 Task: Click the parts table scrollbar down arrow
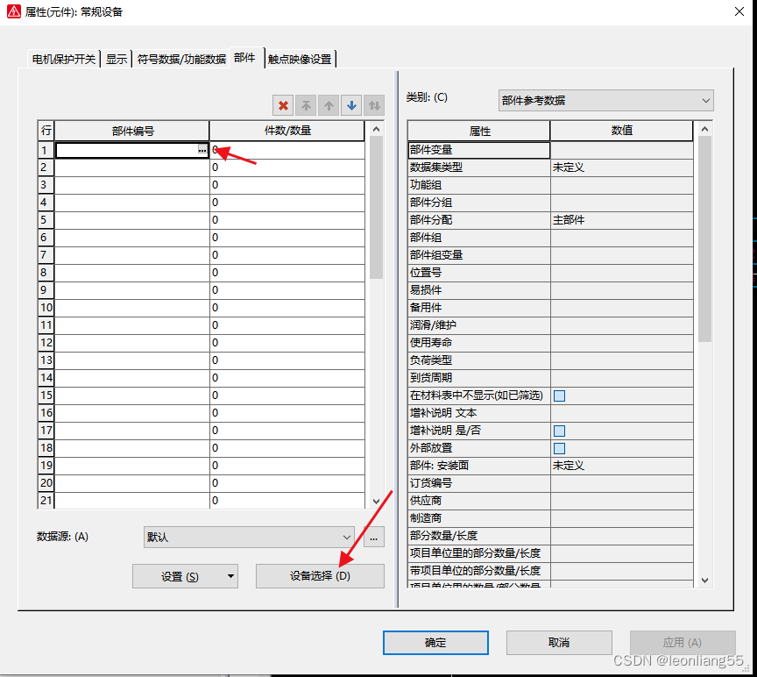377,498
